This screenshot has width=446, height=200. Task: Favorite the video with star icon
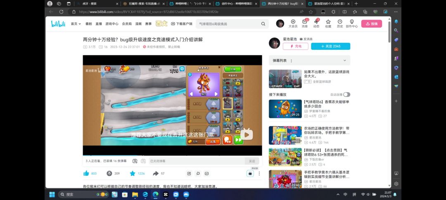[133, 173]
